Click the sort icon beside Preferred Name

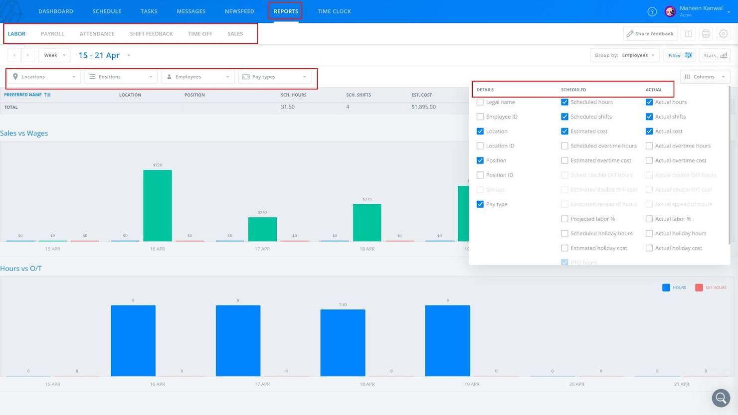pos(47,95)
